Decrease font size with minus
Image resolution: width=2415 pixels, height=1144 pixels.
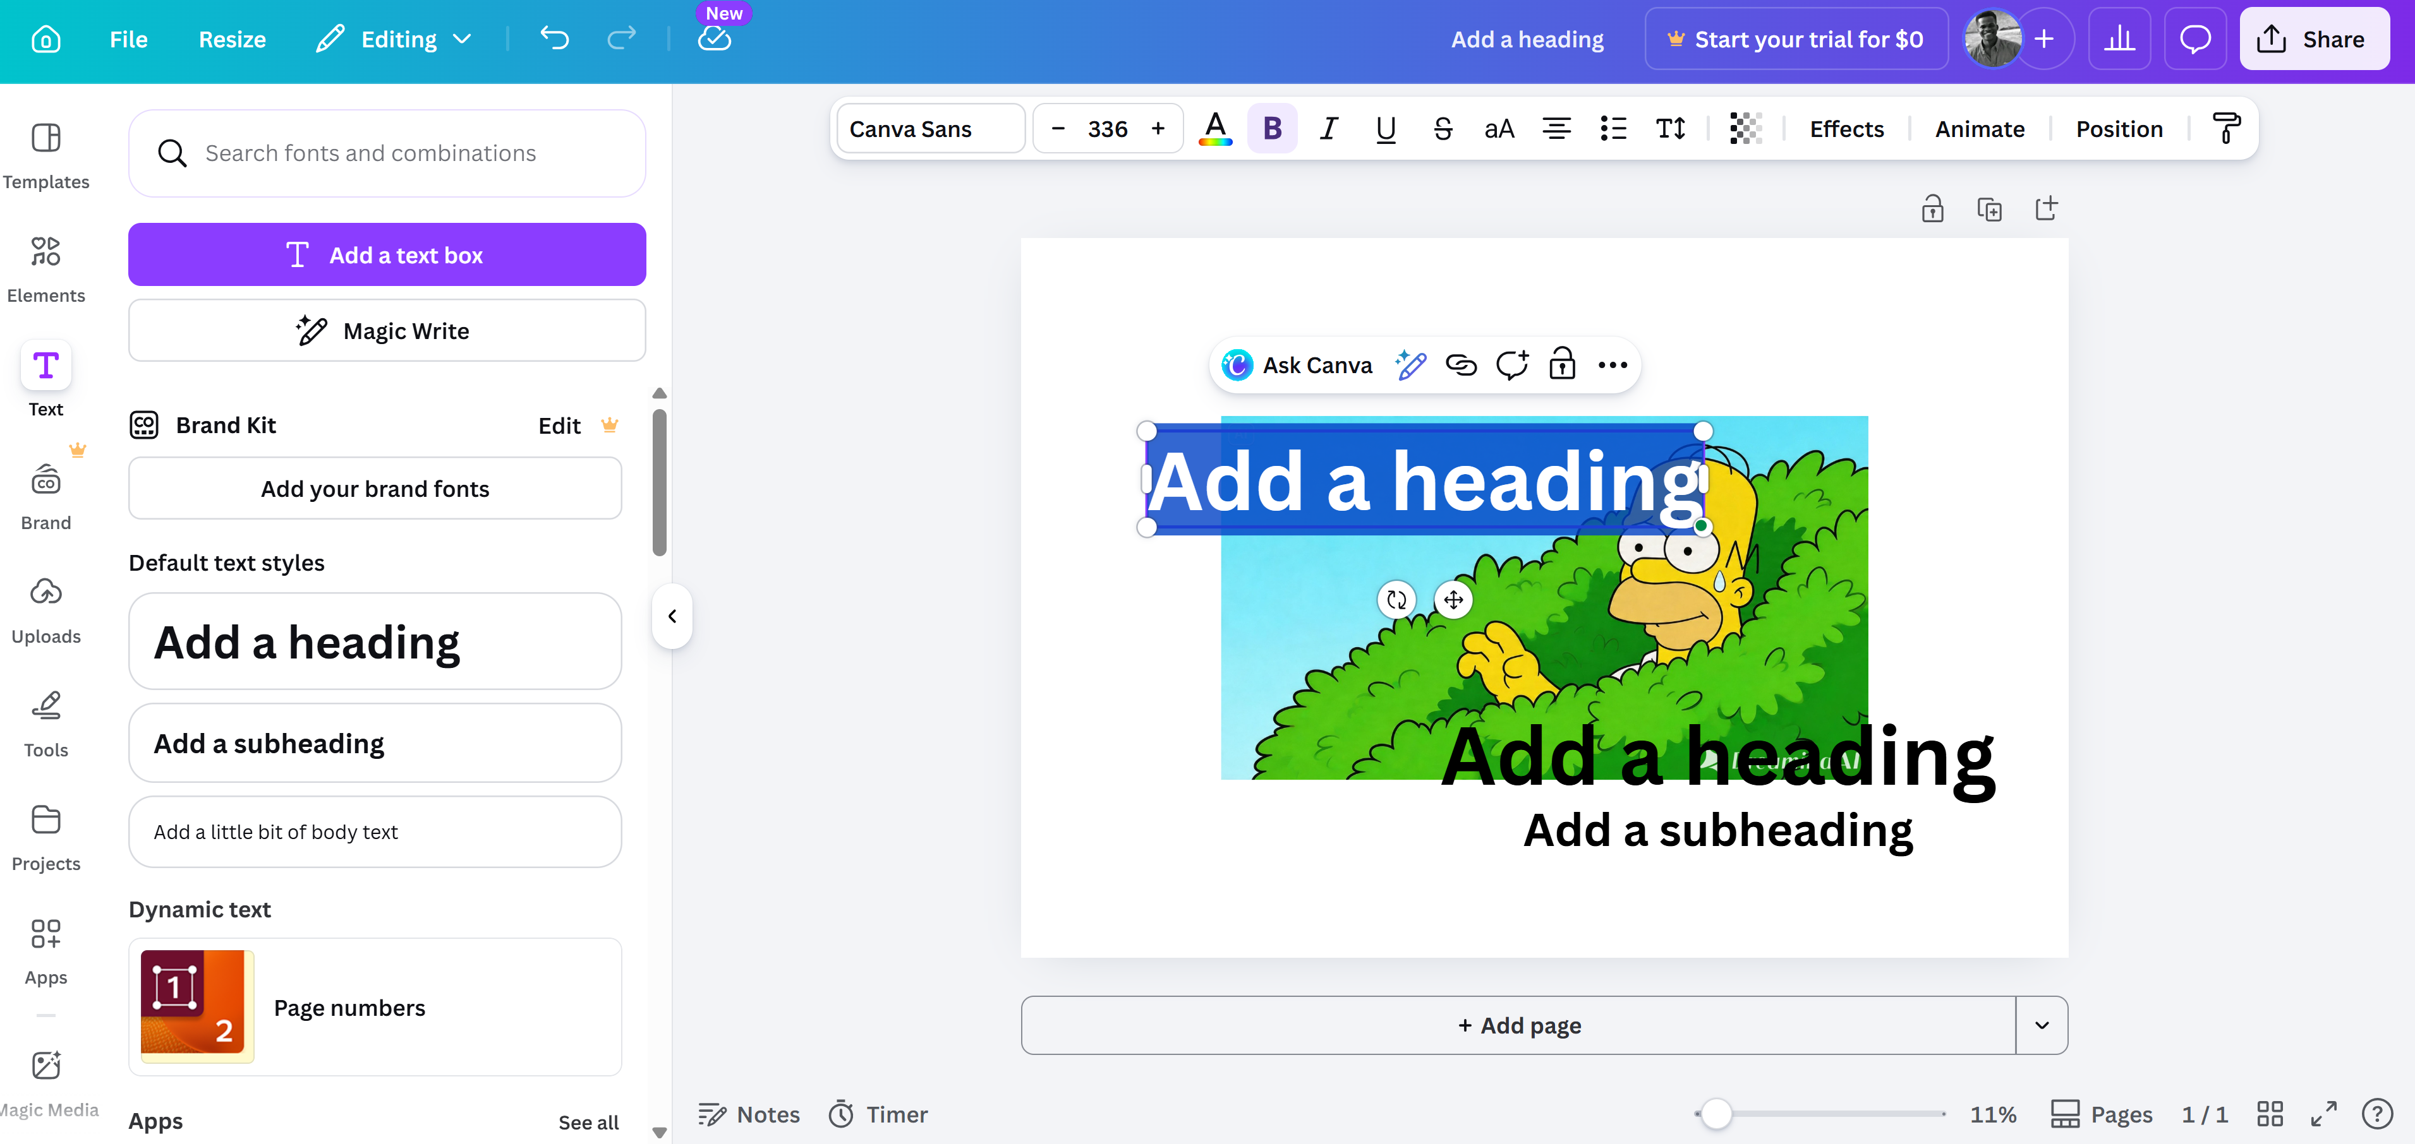(1058, 128)
